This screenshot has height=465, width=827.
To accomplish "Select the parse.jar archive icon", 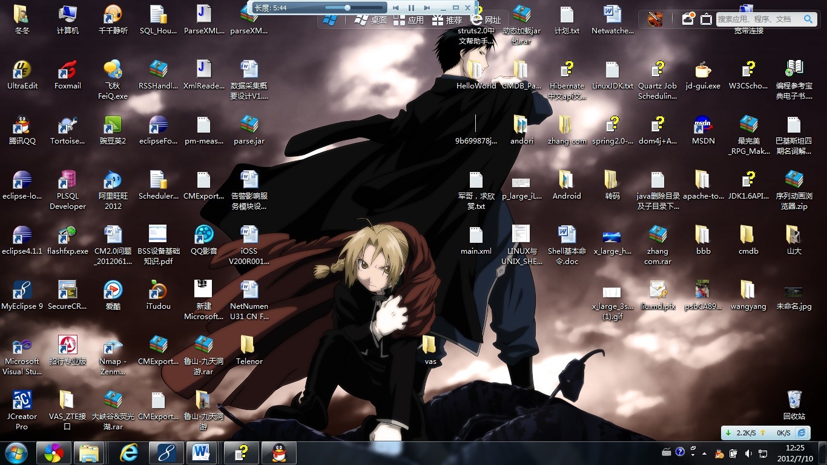I will (x=249, y=130).
